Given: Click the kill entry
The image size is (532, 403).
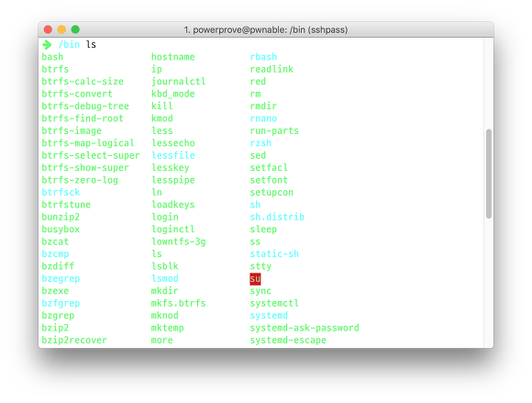Looking at the screenshot, I should (162, 106).
